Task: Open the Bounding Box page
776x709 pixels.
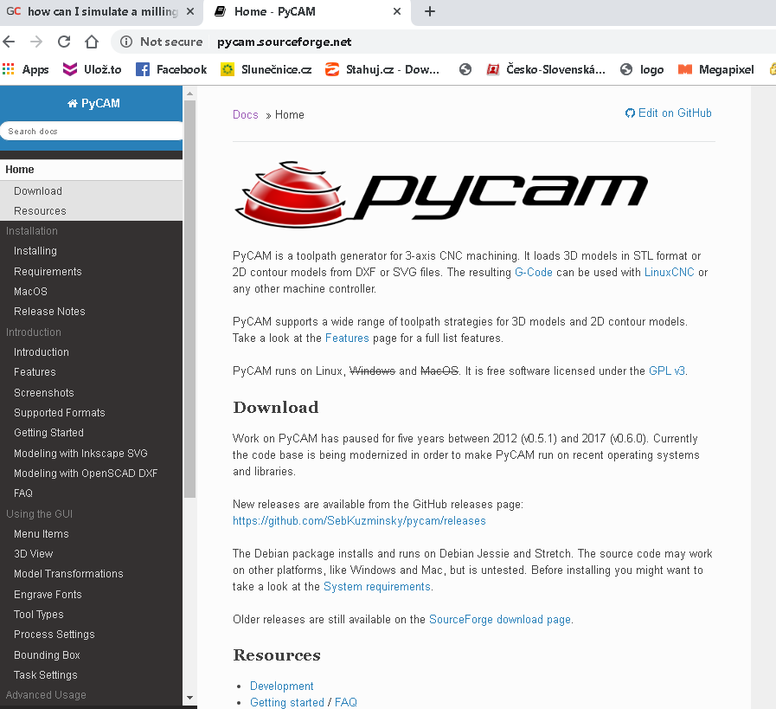Action: (47, 655)
